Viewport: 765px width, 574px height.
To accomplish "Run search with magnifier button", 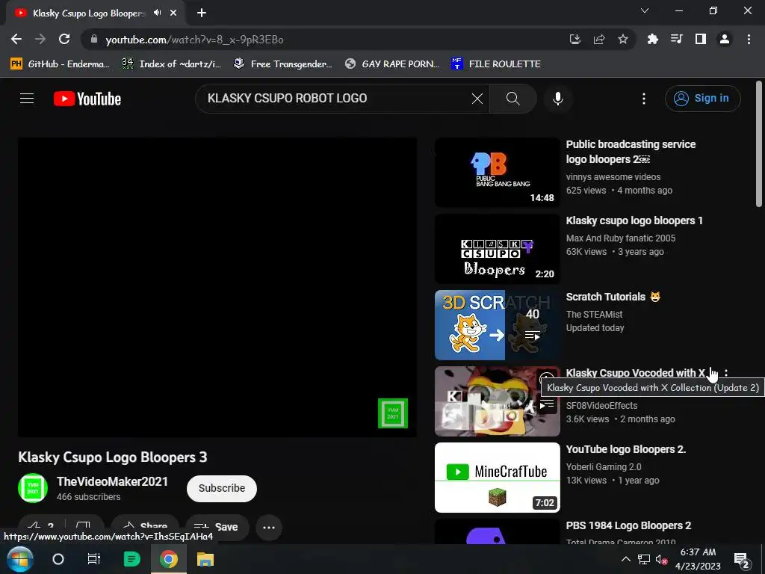I will pyautogui.click(x=512, y=99).
